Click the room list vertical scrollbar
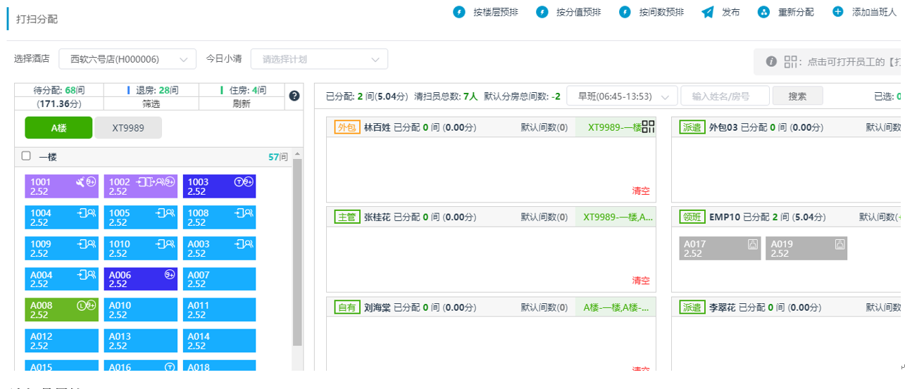The image size is (905, 389). pos(297,253)
